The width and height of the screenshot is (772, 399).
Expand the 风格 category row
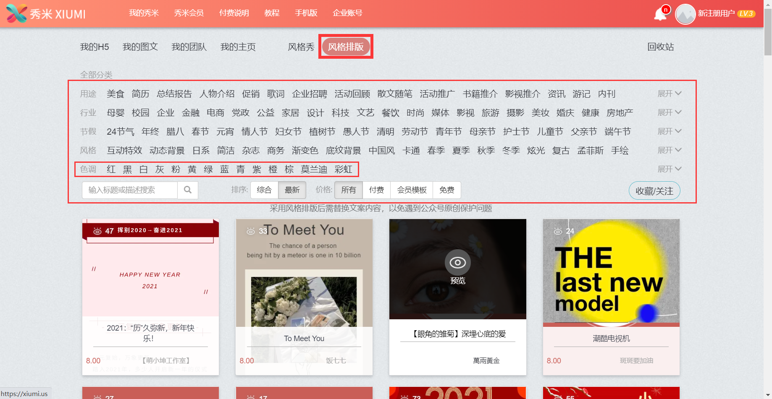pos(669,150)
